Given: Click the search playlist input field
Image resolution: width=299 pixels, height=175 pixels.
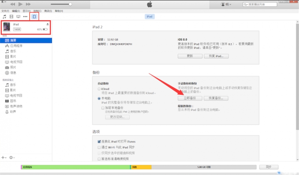Looking at the screenshot, I should (260, 4).
